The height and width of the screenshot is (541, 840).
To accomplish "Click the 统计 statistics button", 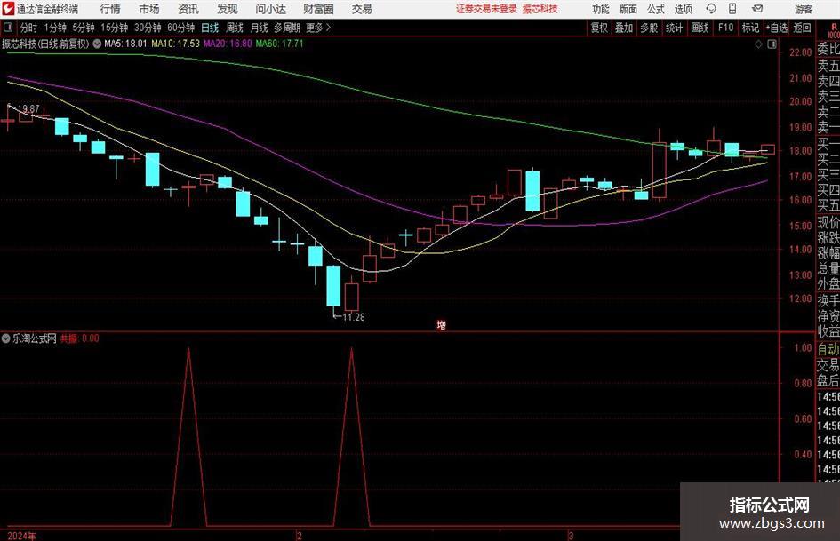I will tap(675, 28).
